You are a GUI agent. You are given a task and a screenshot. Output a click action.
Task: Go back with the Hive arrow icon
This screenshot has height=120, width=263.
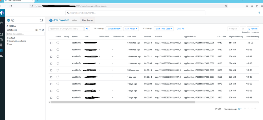click(7, 26)
